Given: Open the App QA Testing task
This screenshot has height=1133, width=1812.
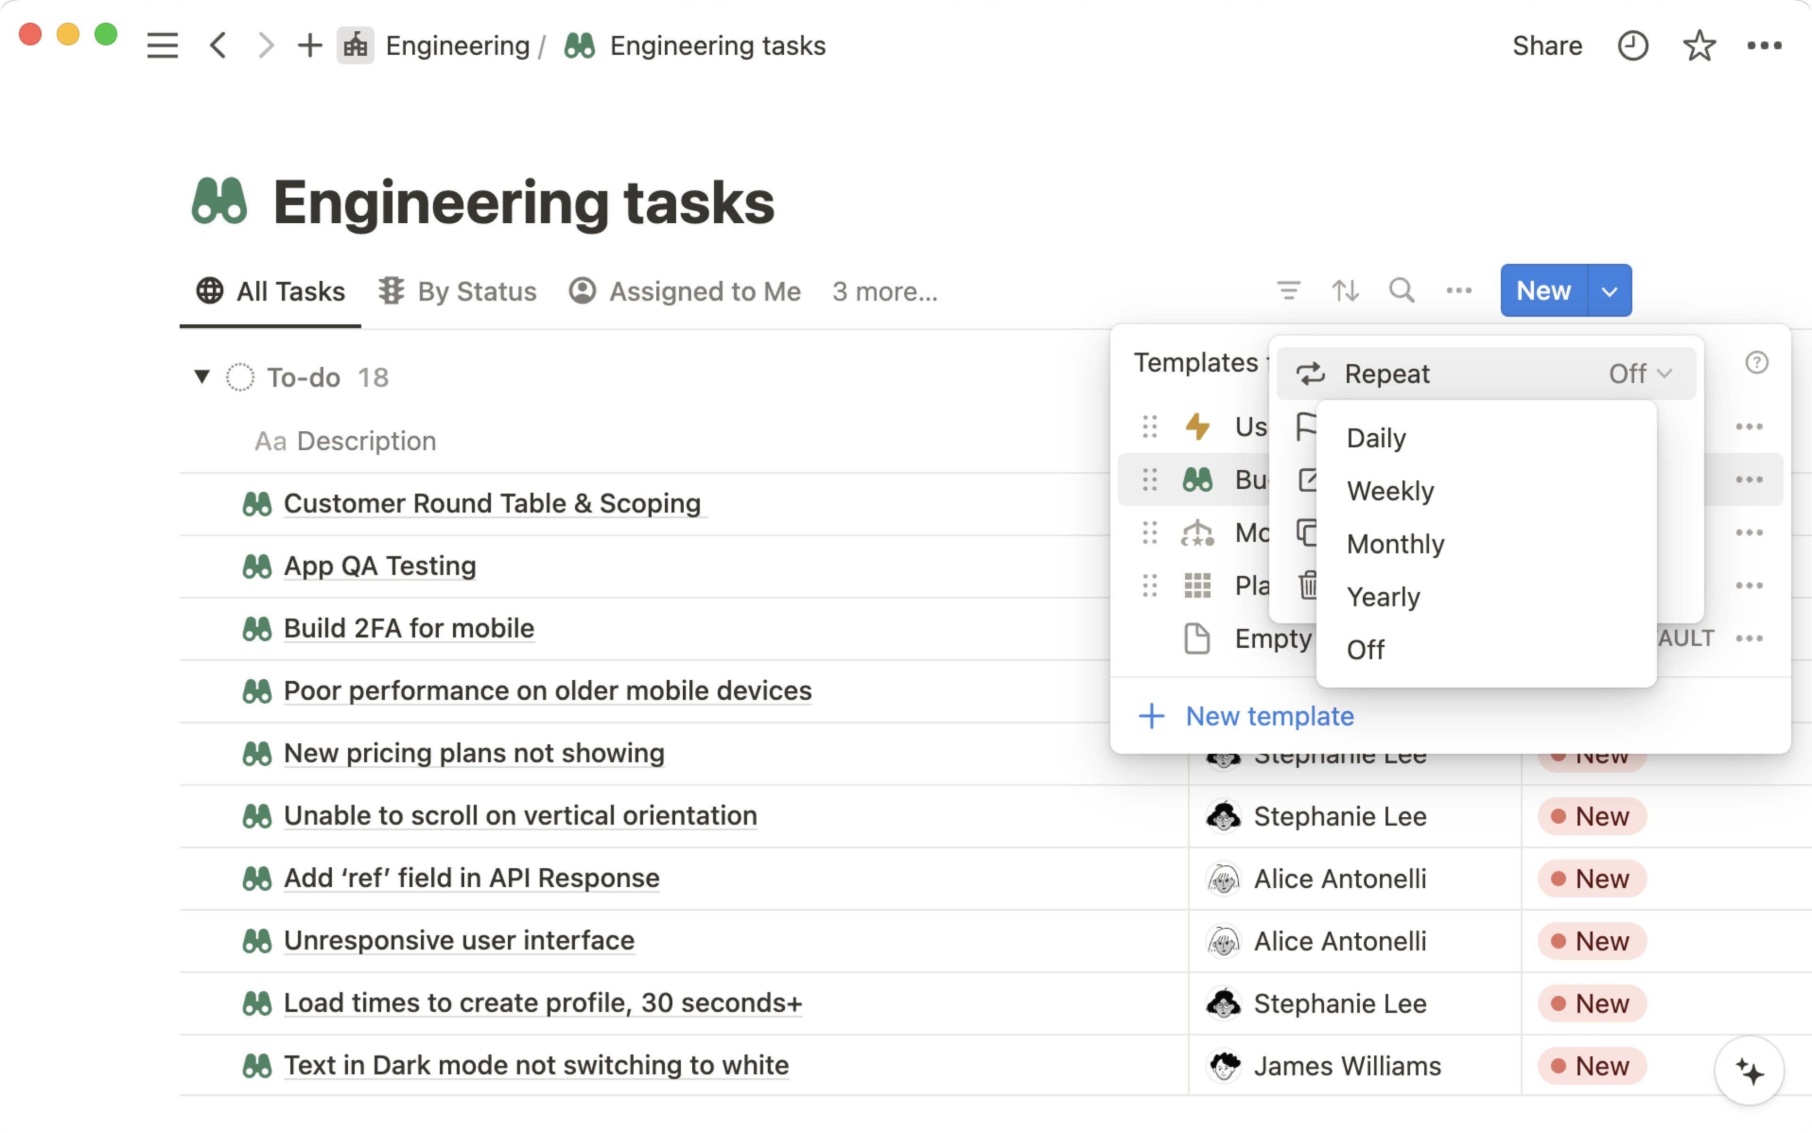Looking at the screenshot, I should (379, 566).
